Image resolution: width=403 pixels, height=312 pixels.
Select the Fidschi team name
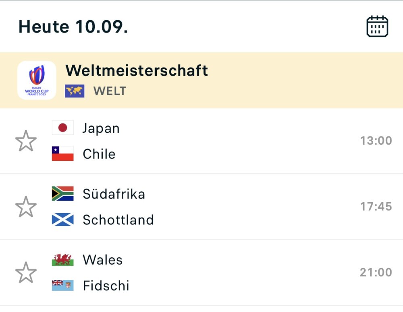106,286
